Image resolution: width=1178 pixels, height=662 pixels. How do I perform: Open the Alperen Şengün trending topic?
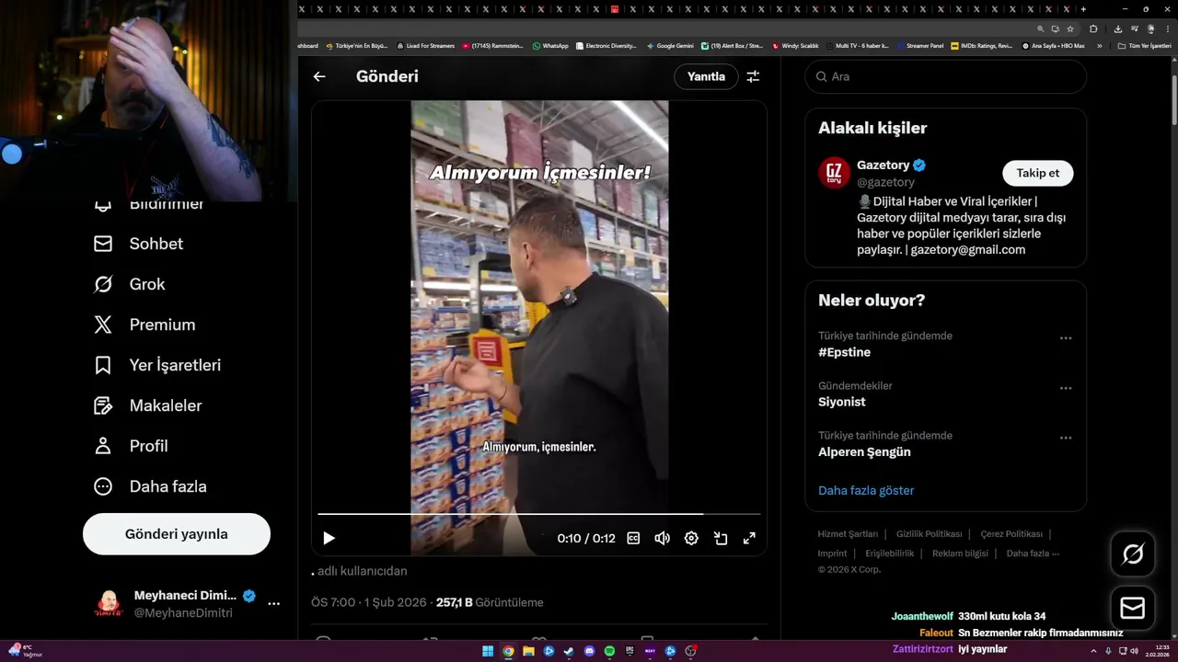point(864,451)
